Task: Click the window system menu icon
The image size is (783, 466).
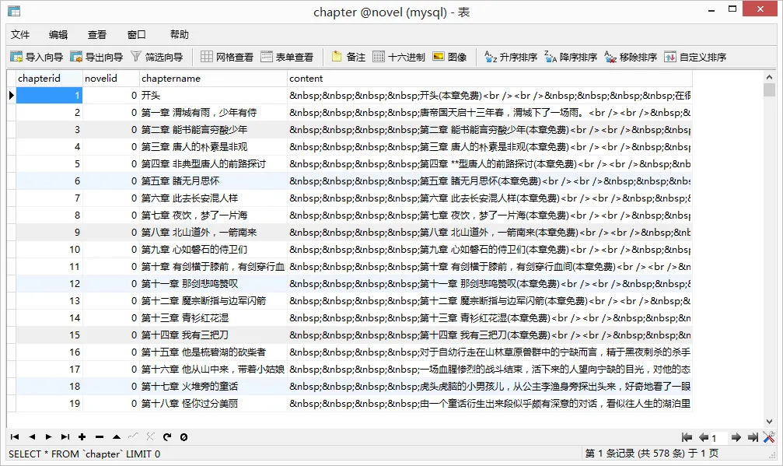Action: tap(14, 11)
